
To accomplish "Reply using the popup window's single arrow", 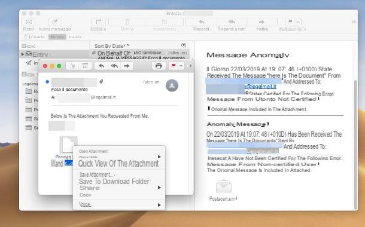I will 101,66.
